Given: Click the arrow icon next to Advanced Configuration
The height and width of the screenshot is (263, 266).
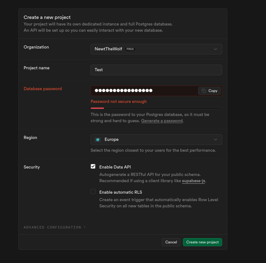Looking at the screenshot, I should tap(85, 227).
